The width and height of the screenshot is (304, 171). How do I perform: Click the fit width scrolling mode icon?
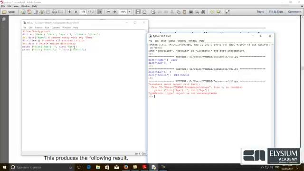point(138,12)
